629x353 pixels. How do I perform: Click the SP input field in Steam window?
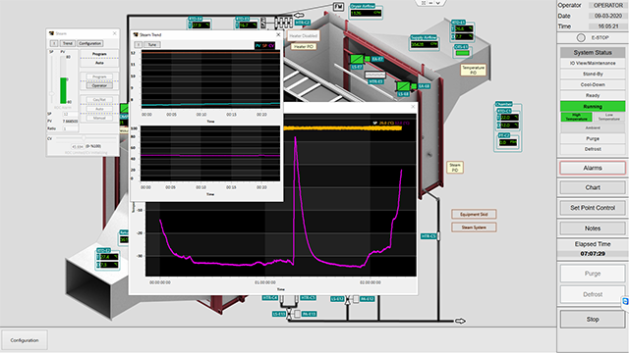70,114
